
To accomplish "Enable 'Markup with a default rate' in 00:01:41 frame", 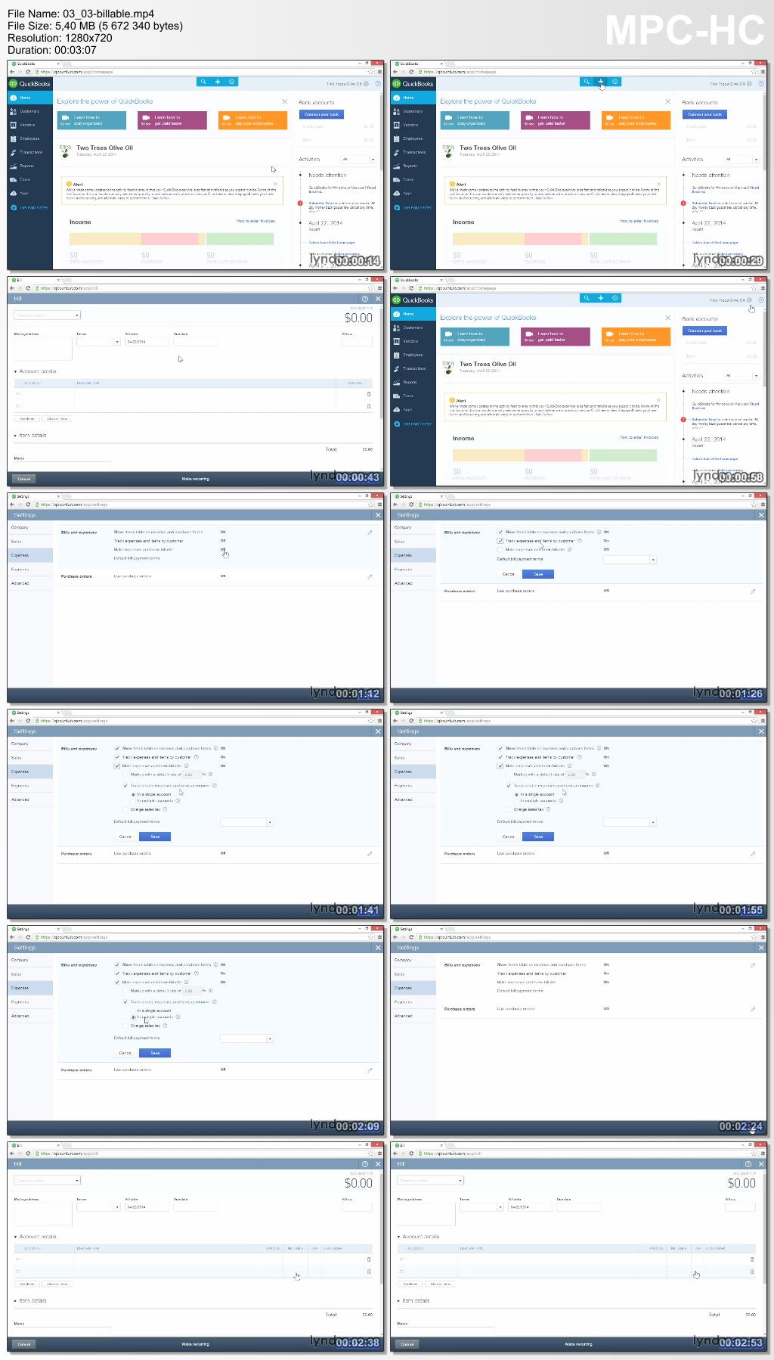I will (125, 775).
